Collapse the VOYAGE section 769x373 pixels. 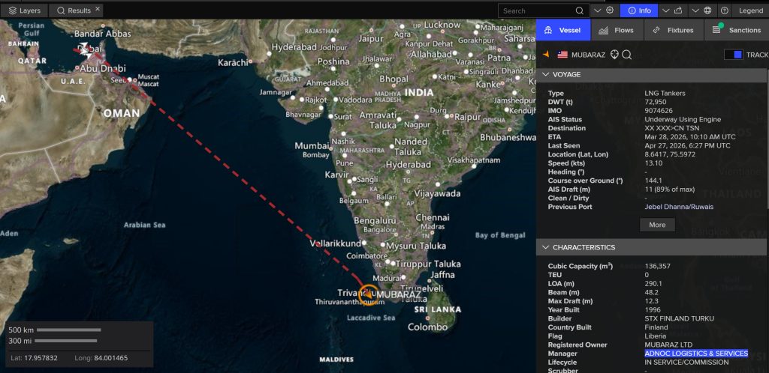(x=546, y=75)
